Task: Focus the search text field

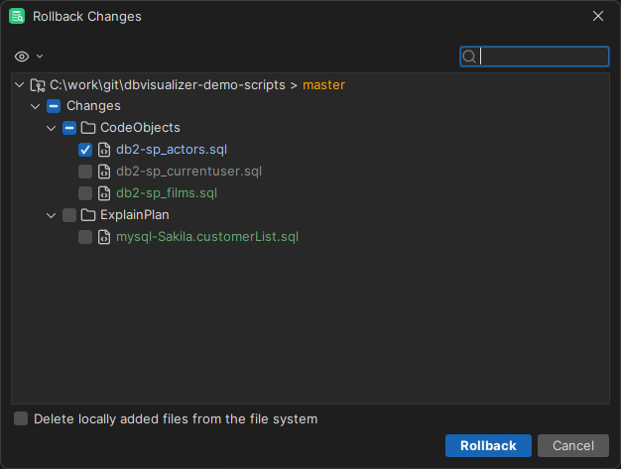Action: (542, 57)
